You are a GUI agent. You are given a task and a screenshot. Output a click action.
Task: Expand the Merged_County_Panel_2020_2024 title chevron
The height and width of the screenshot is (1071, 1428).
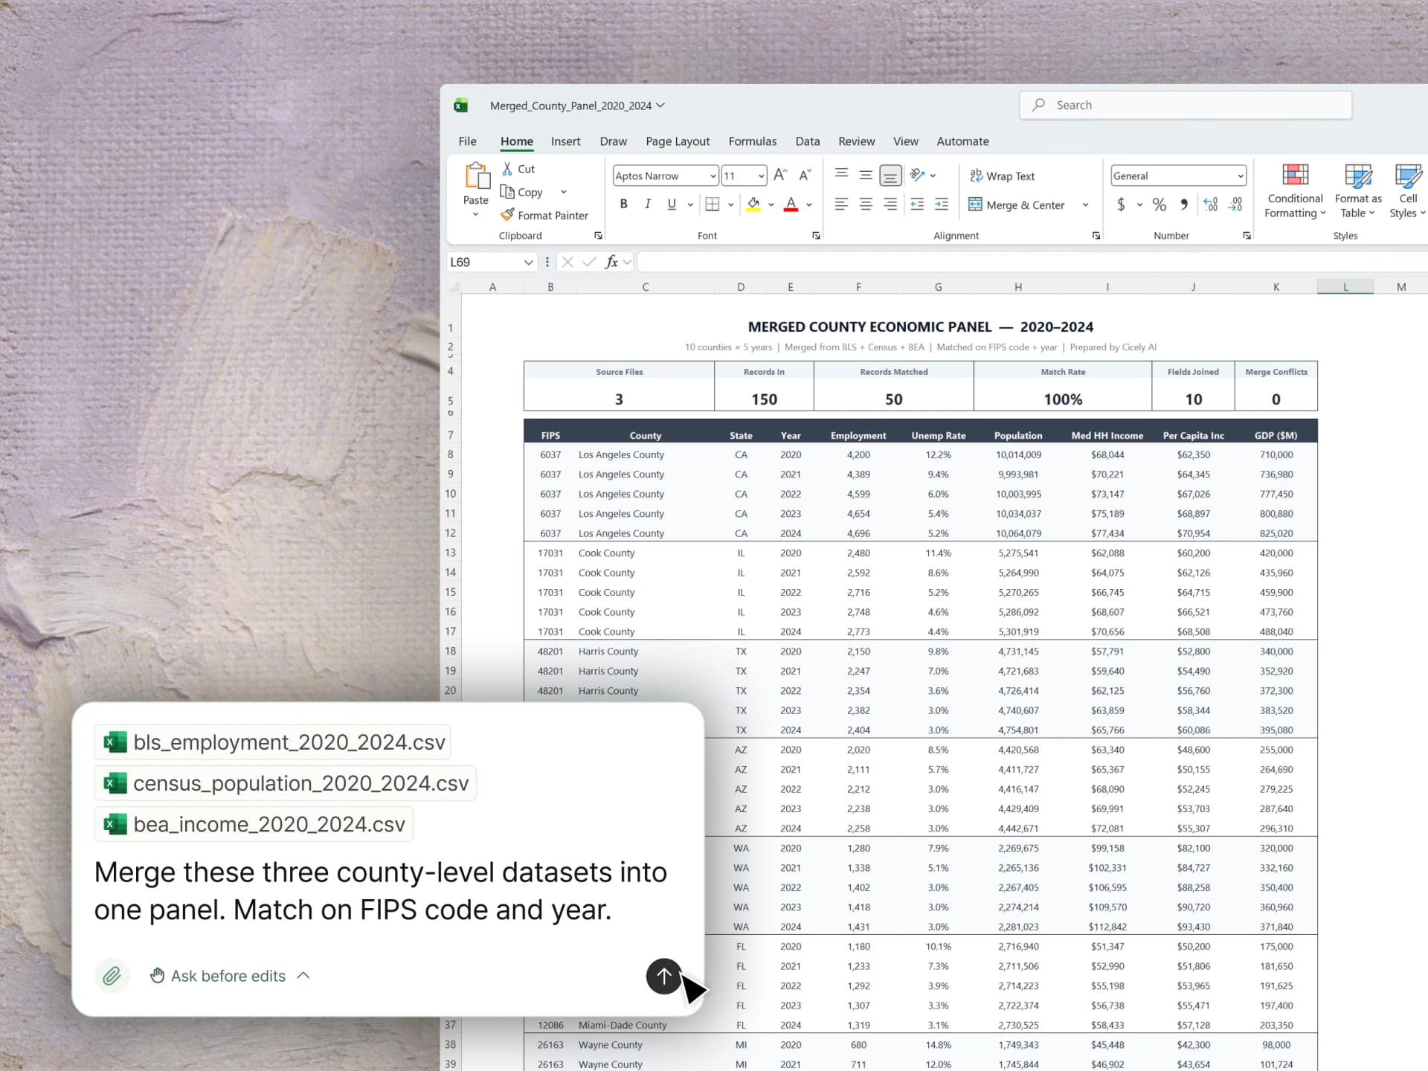tap(661, 105)
